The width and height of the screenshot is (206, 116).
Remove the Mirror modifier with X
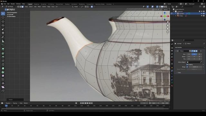[x=201, y=51]
